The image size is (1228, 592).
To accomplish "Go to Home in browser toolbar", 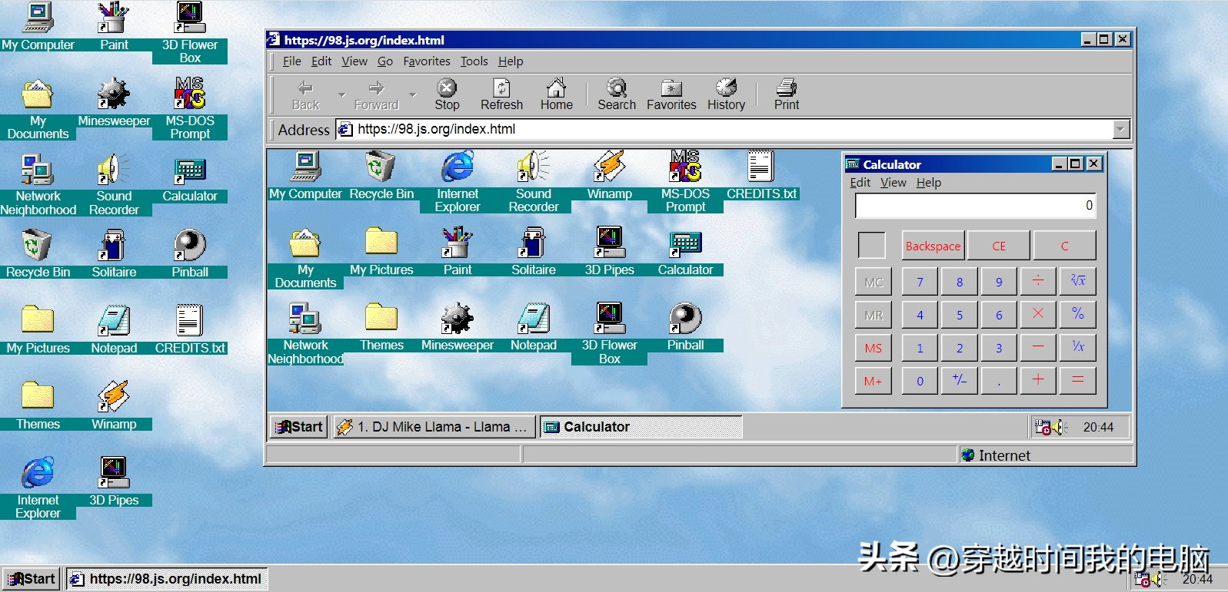I will click(556, 95).
